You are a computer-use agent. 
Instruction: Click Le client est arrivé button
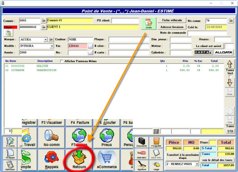(x=209, y=46)
